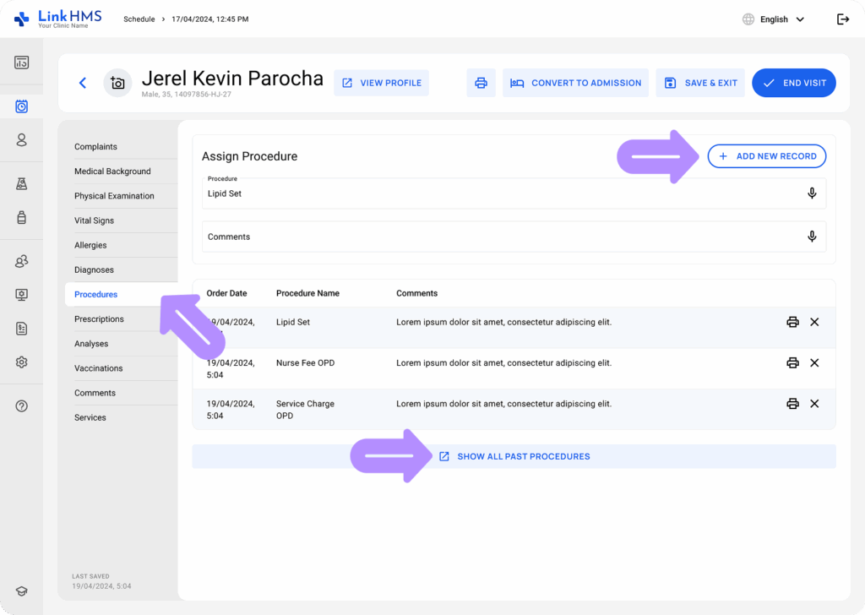Click microphone icon in Procedure field
The height and width of the screenshot is (615, 865).
[x=812, y=193]
